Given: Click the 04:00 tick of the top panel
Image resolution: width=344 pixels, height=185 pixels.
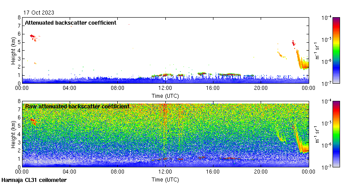Looking at the screenshot, I should pyautogui.click(x=70, y=88).
